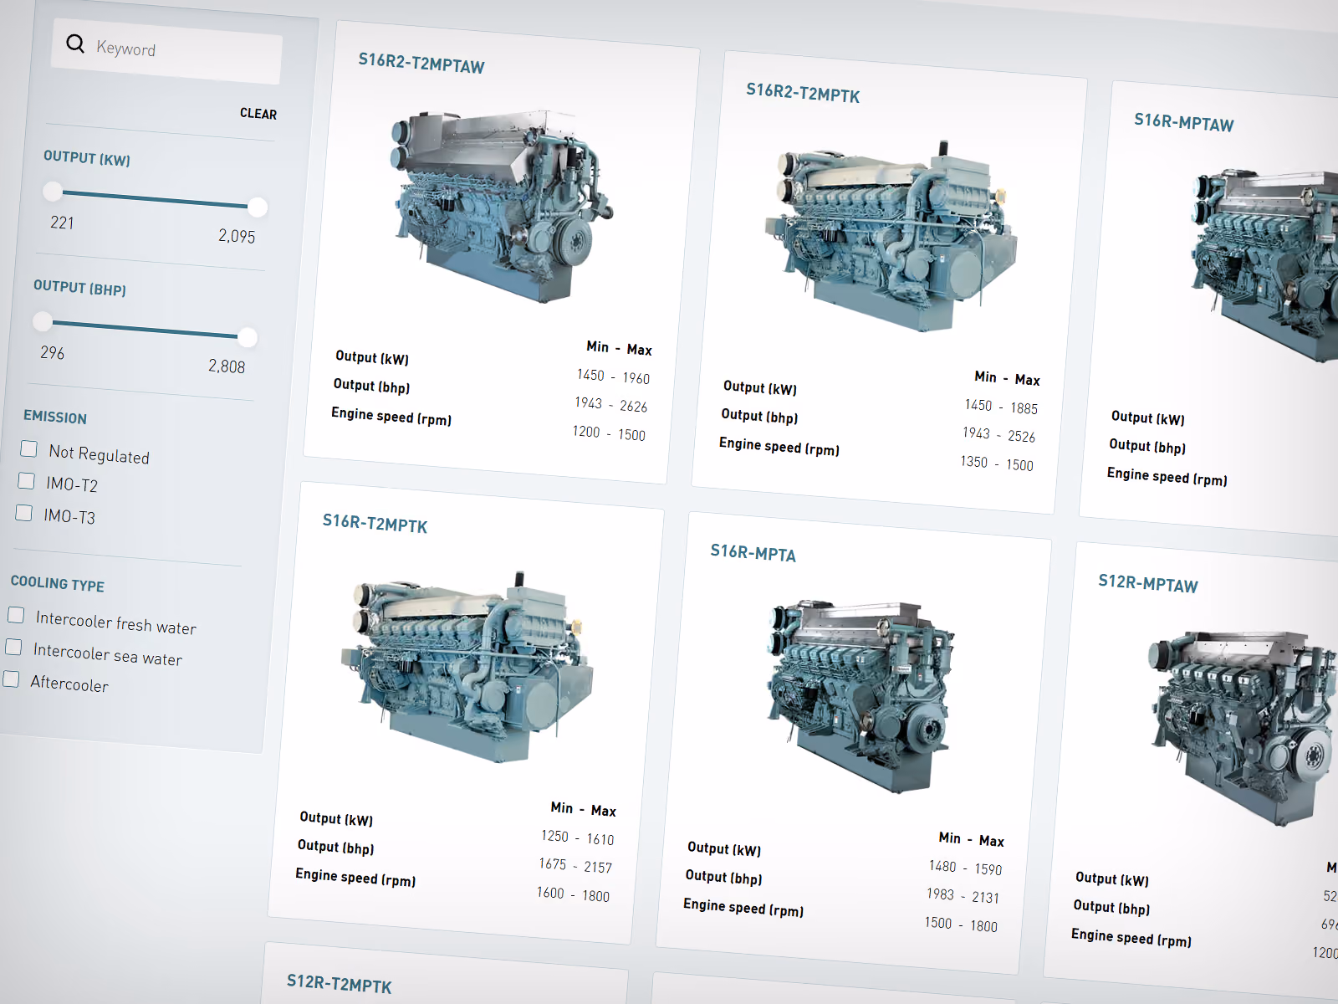Open the S12R-MPTAW engine title link
Viewport: 1338px width, 1004px height.
tap(1148, 583)
